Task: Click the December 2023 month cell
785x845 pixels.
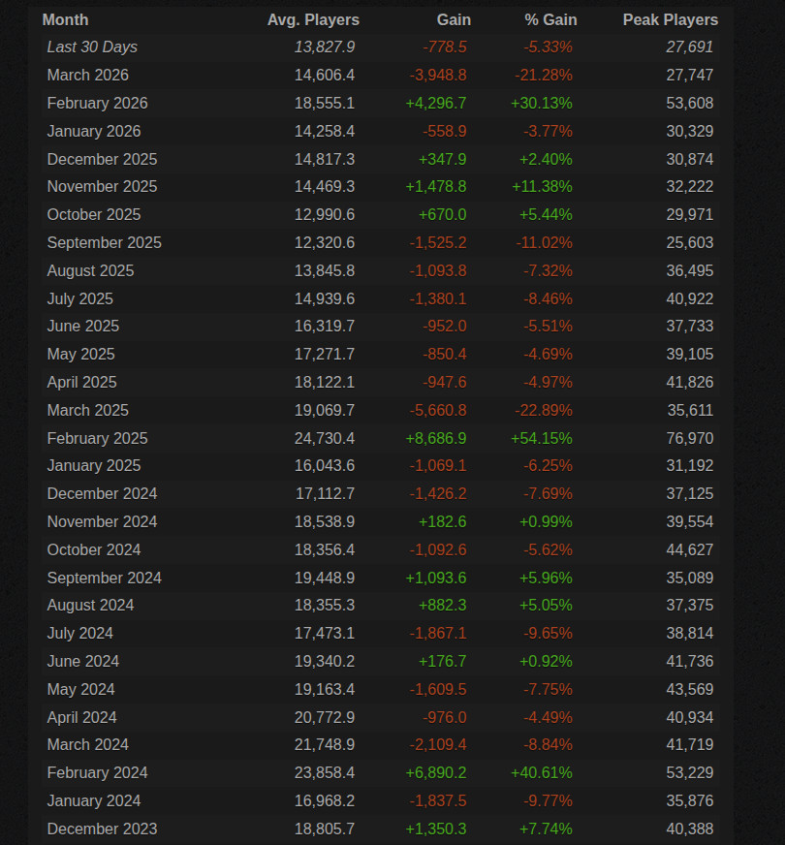Action: pyautogui.click(x=103, y=829)
